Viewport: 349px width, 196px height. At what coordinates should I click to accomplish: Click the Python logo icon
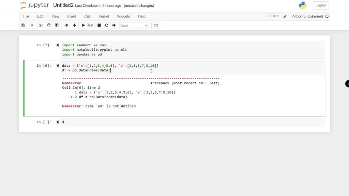(303, 5)
